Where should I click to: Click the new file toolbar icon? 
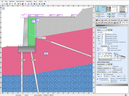[2, 4]
